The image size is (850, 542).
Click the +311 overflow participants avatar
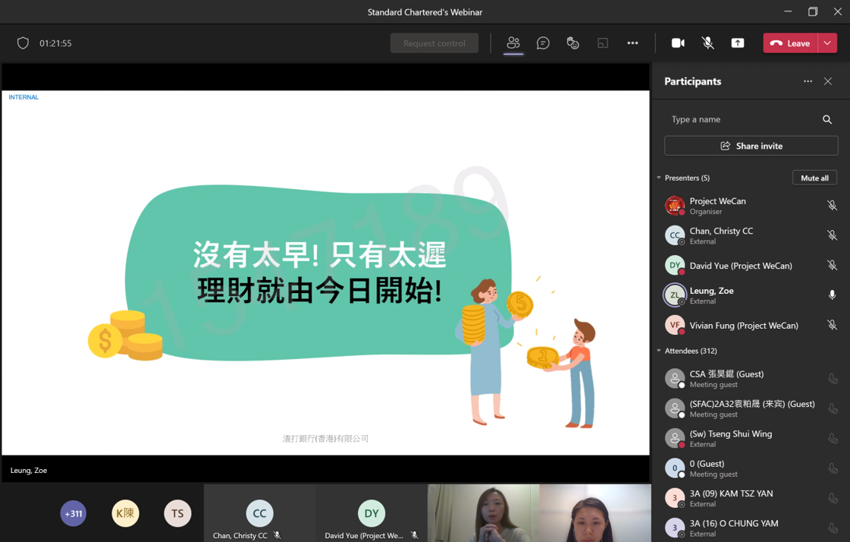tap(74, 514)
